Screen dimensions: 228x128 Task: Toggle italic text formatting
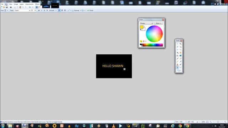tap(42, 10)
